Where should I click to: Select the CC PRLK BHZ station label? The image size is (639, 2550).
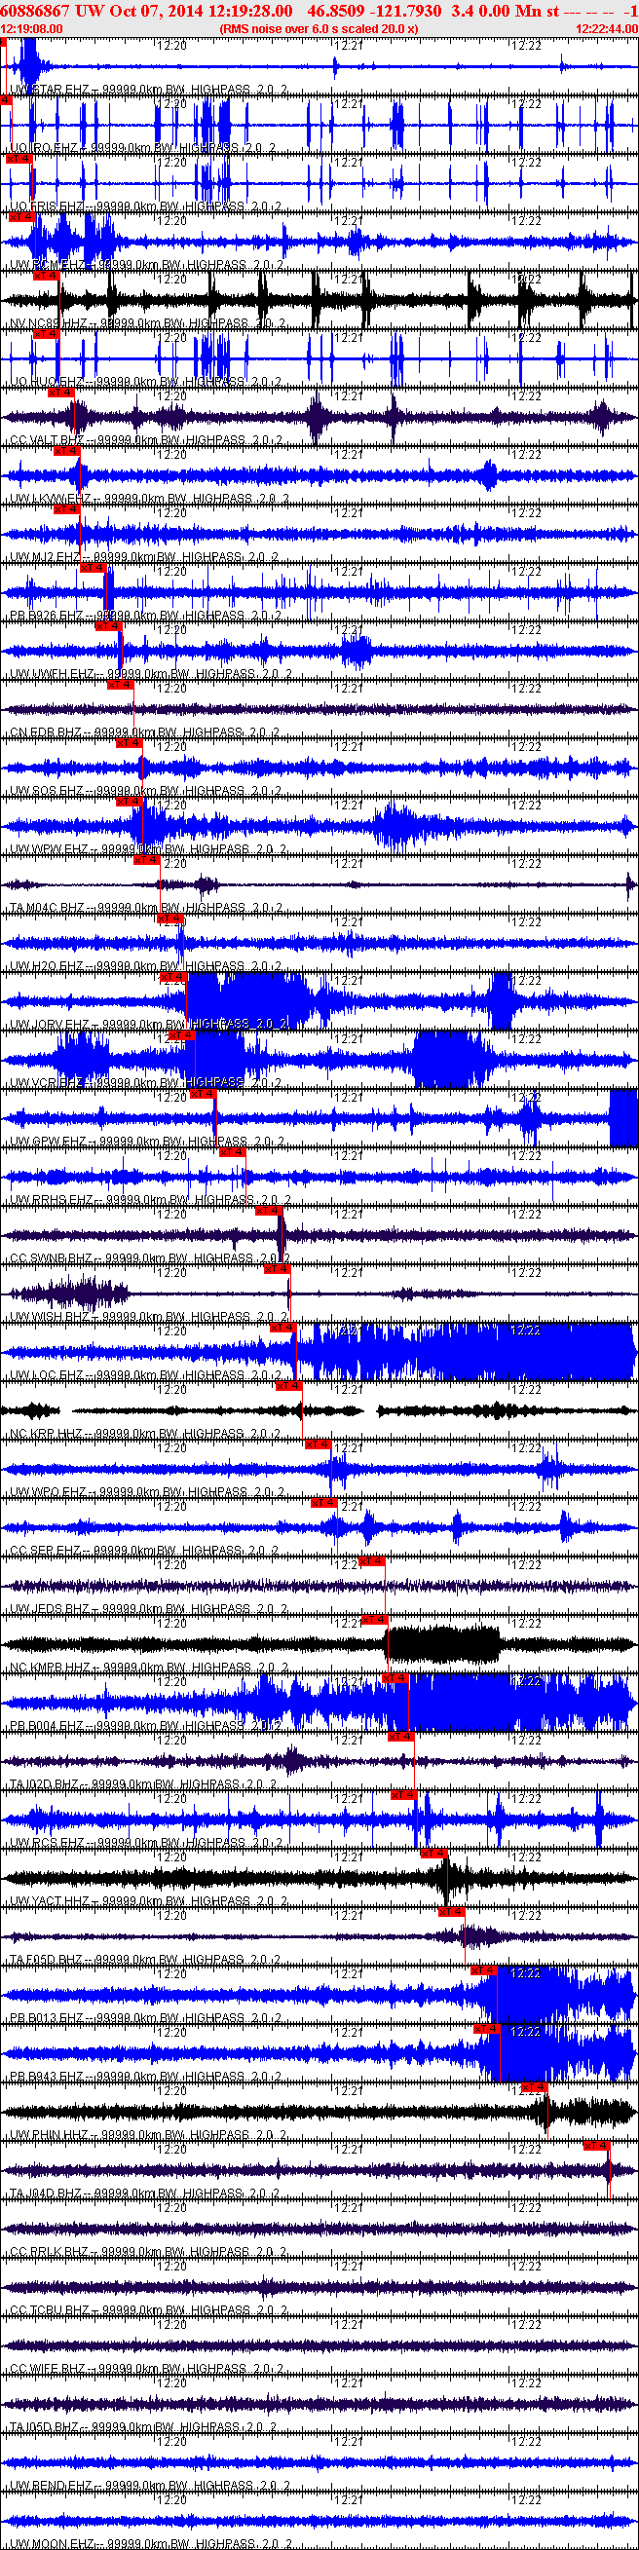[x=149, y=2251]
